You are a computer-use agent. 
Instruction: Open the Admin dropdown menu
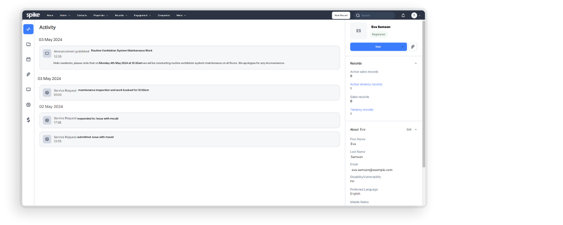point(65,15)
